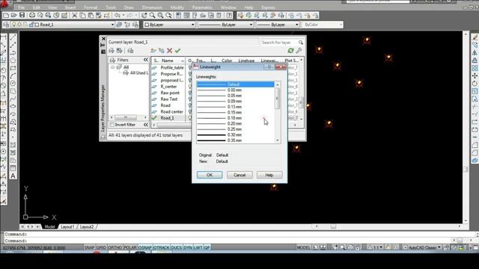Click the New Property Filter icon
Image resolution: width=479 pixels, height=269 pixels.
click(112, 51)
